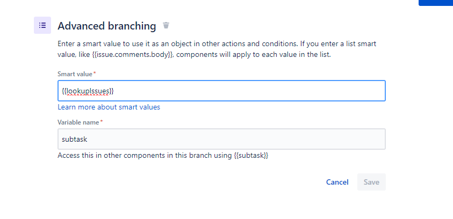Screen dimensions: 453x219
Task: Click the {{subtask}} hint below Variable name
Action: tap(251, 156)
